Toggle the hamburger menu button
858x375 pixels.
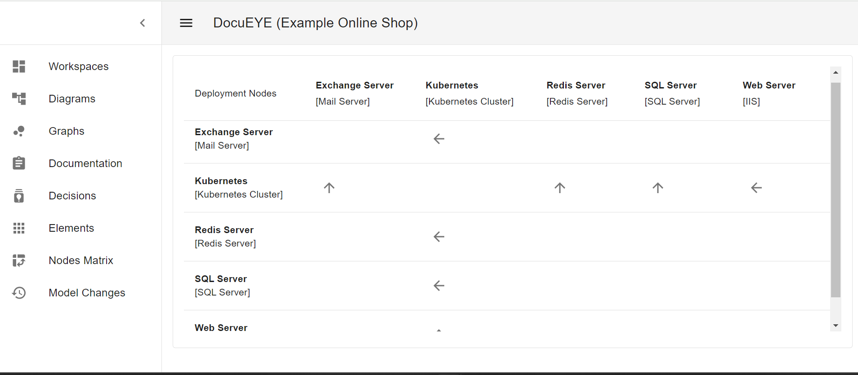[x=186, y=23]
